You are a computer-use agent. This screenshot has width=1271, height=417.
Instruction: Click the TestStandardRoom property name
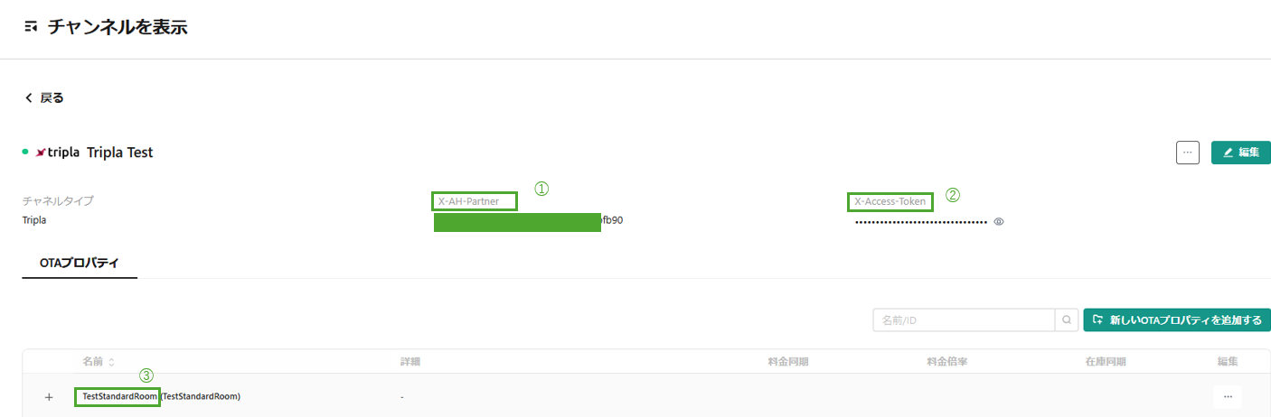click(x=119, y=396)
